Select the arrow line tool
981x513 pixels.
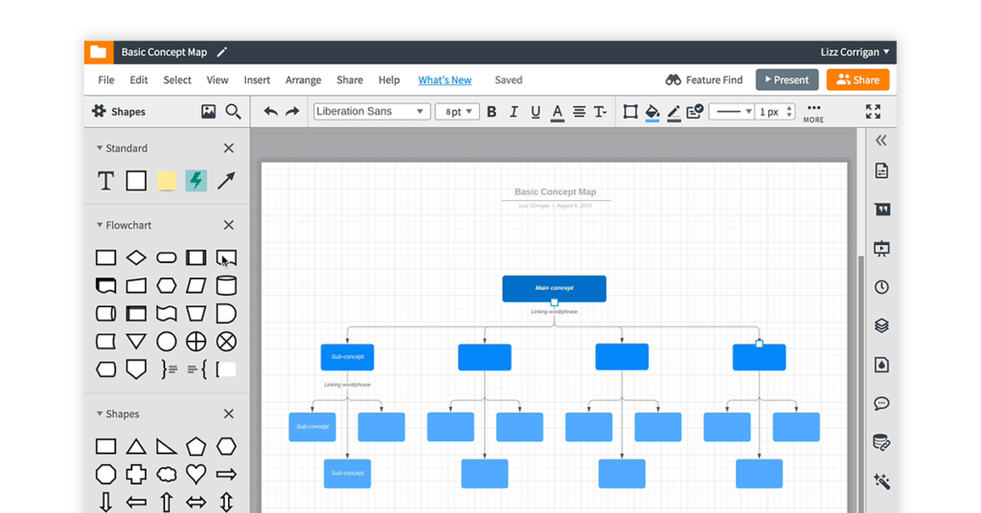226,181
